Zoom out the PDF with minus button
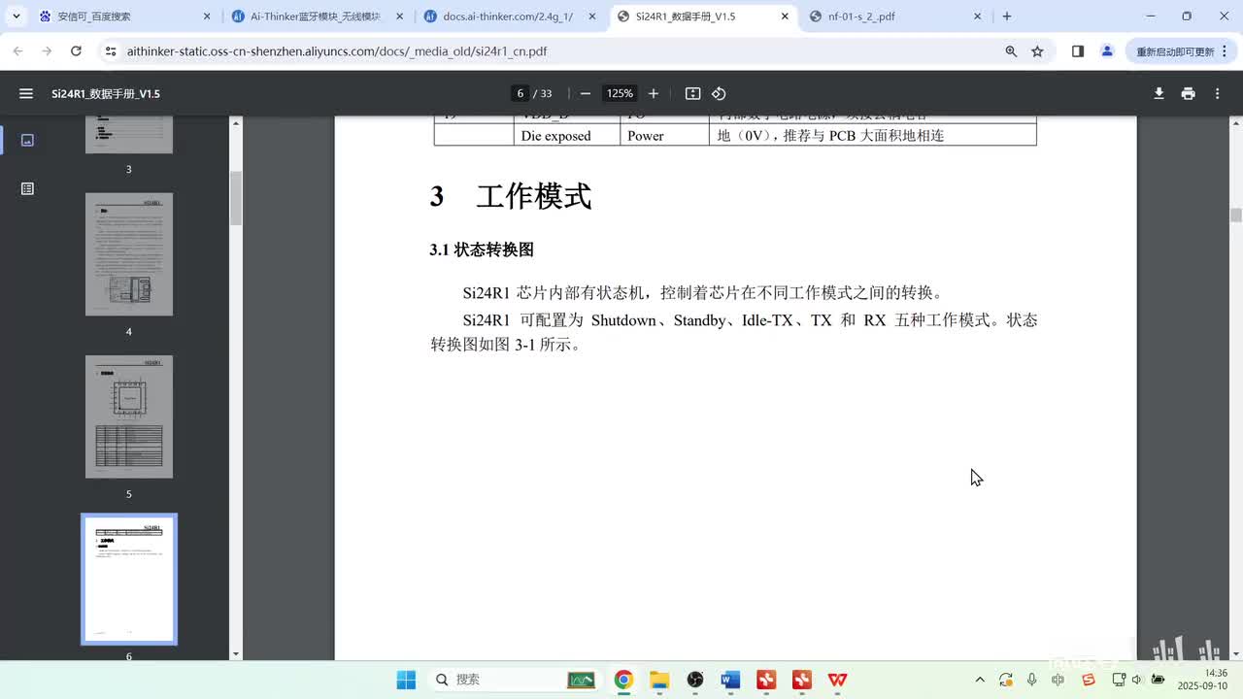 coord(586,93)
